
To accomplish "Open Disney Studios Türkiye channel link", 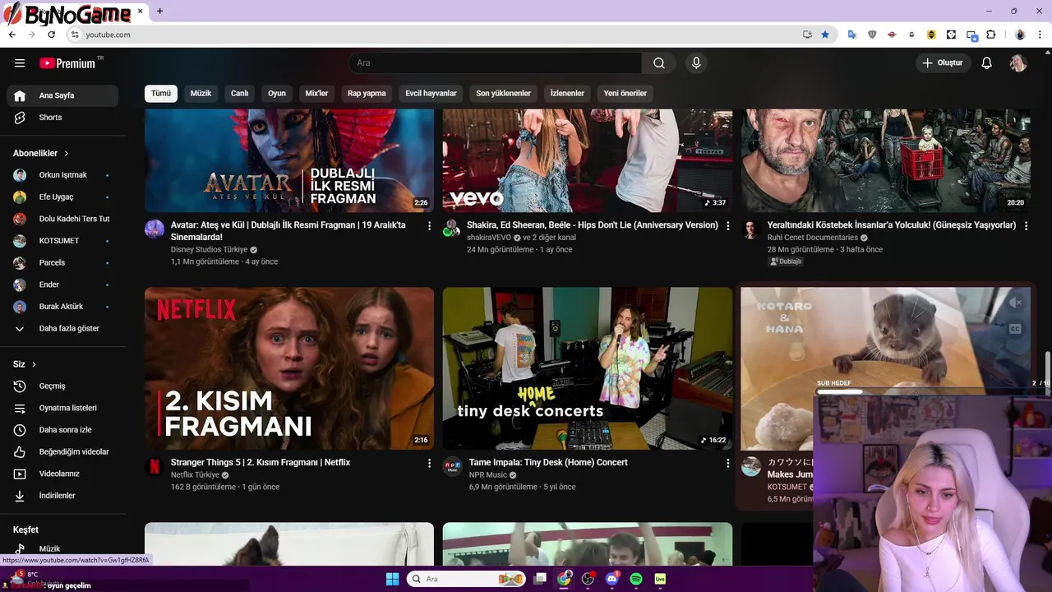I will point(209,249).
